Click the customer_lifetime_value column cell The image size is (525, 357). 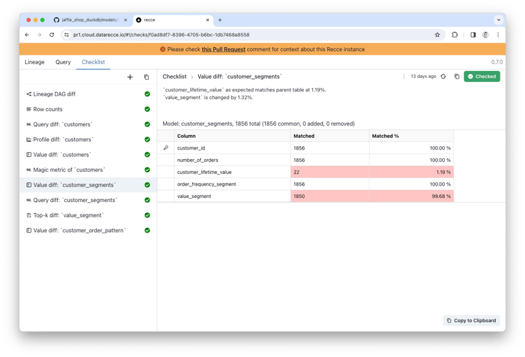coord(232,172)
